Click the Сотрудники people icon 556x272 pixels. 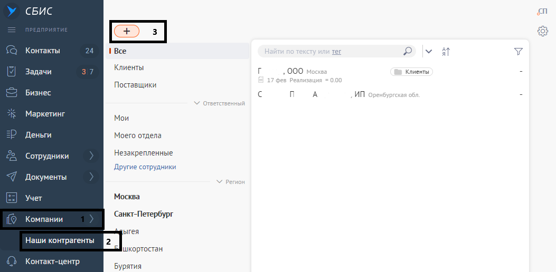(x=12, y=156)
